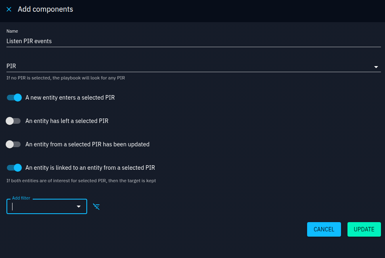Click the 'Add components' heading

[45, 9]
